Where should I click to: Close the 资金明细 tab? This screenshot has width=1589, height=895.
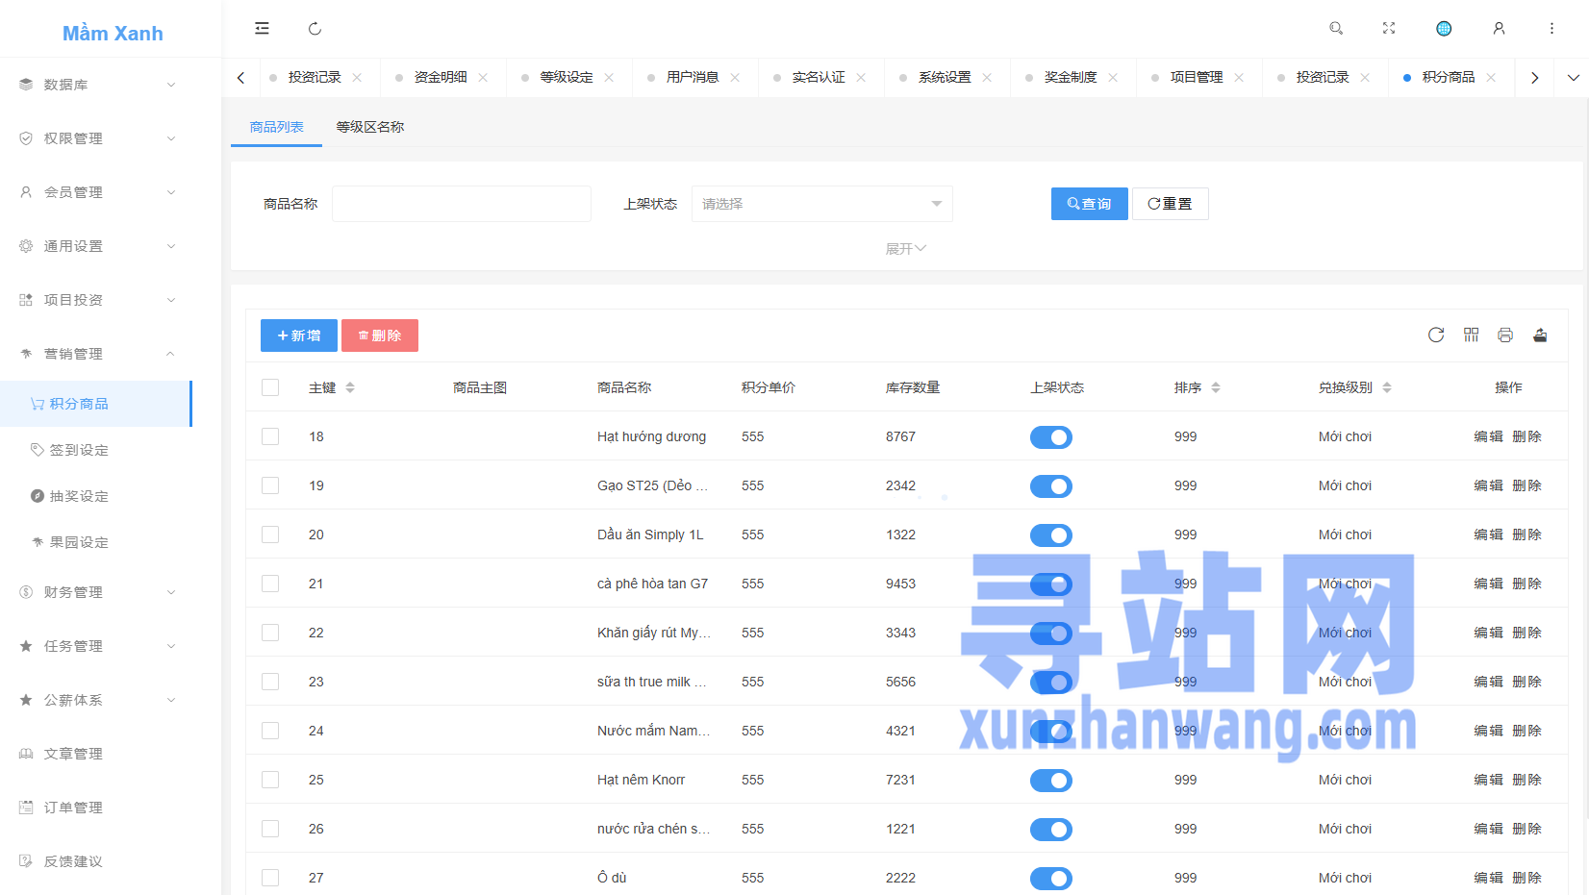(483, 77)
